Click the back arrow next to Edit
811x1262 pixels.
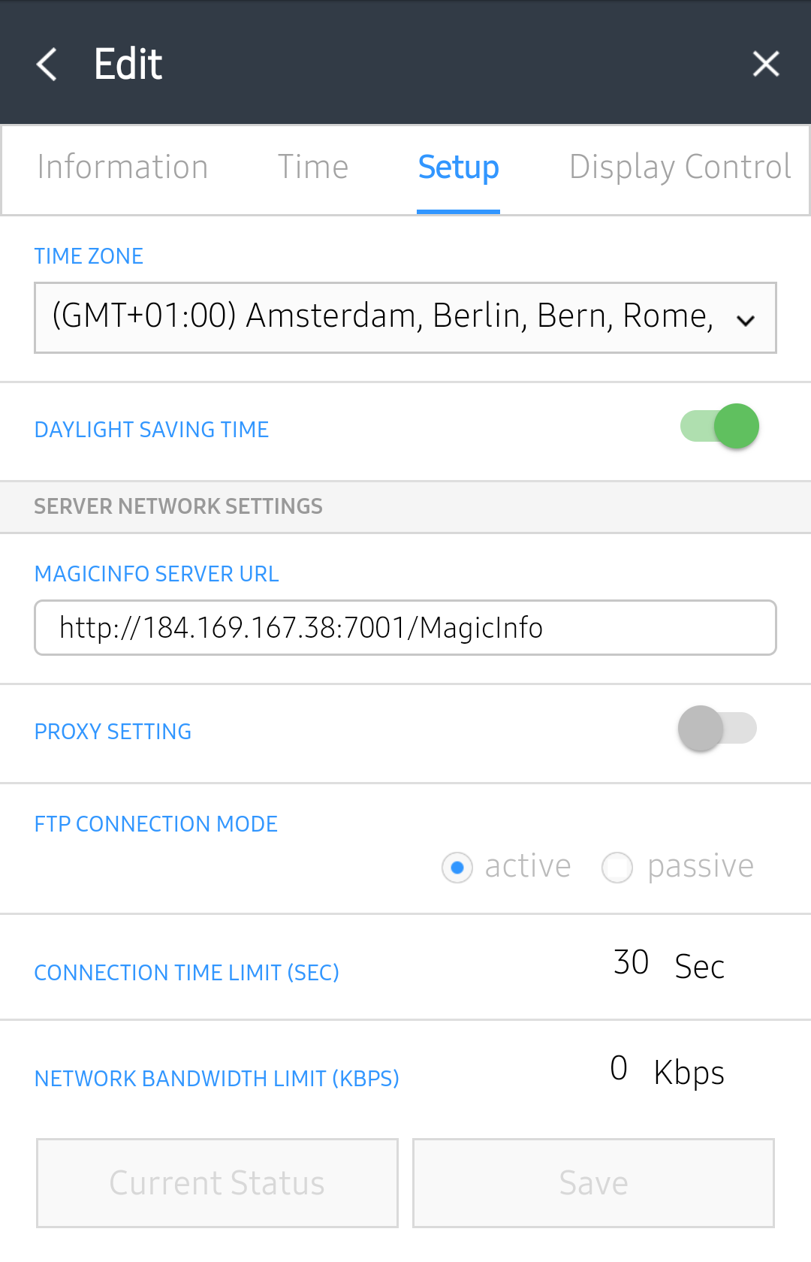(x=47, y=64)
